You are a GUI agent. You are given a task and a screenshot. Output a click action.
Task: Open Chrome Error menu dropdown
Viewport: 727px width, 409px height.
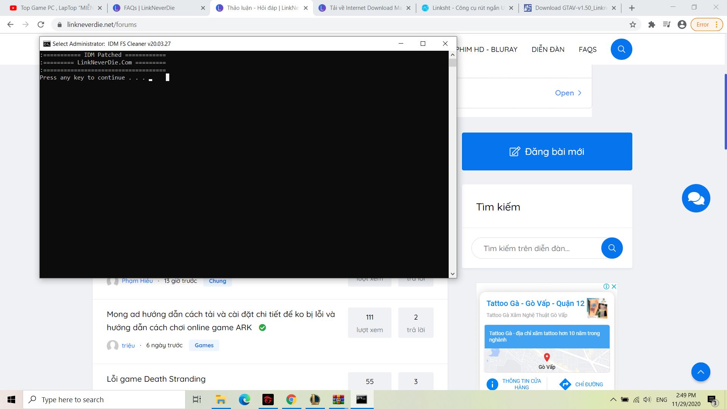click(707, 25)
